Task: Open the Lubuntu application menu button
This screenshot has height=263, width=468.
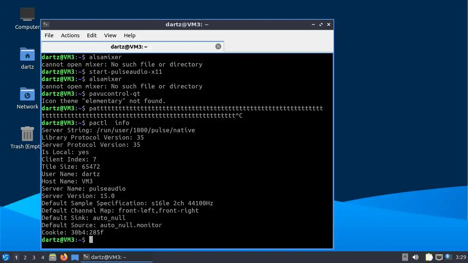Action: [5, 257]
